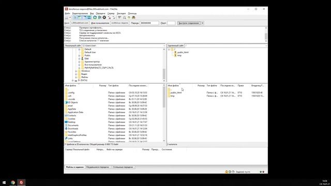Click the Имя пользователя field
Viewport: 331px width, 186px height.
click(x=119, y=23)
